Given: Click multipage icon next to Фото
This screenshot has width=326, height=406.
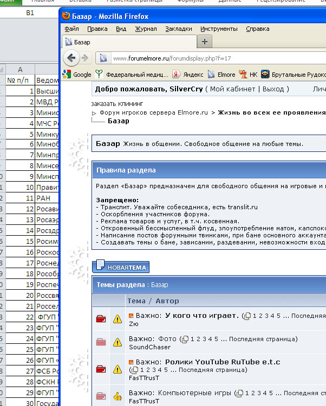Looking at the screenshot, I should pyautogui.click(x=185, y=339).
